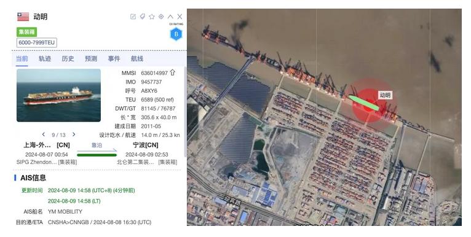Screen dimensions: 471x237
Task: Click the 6000-7999TEU size tag
Action: pos(37,42)
